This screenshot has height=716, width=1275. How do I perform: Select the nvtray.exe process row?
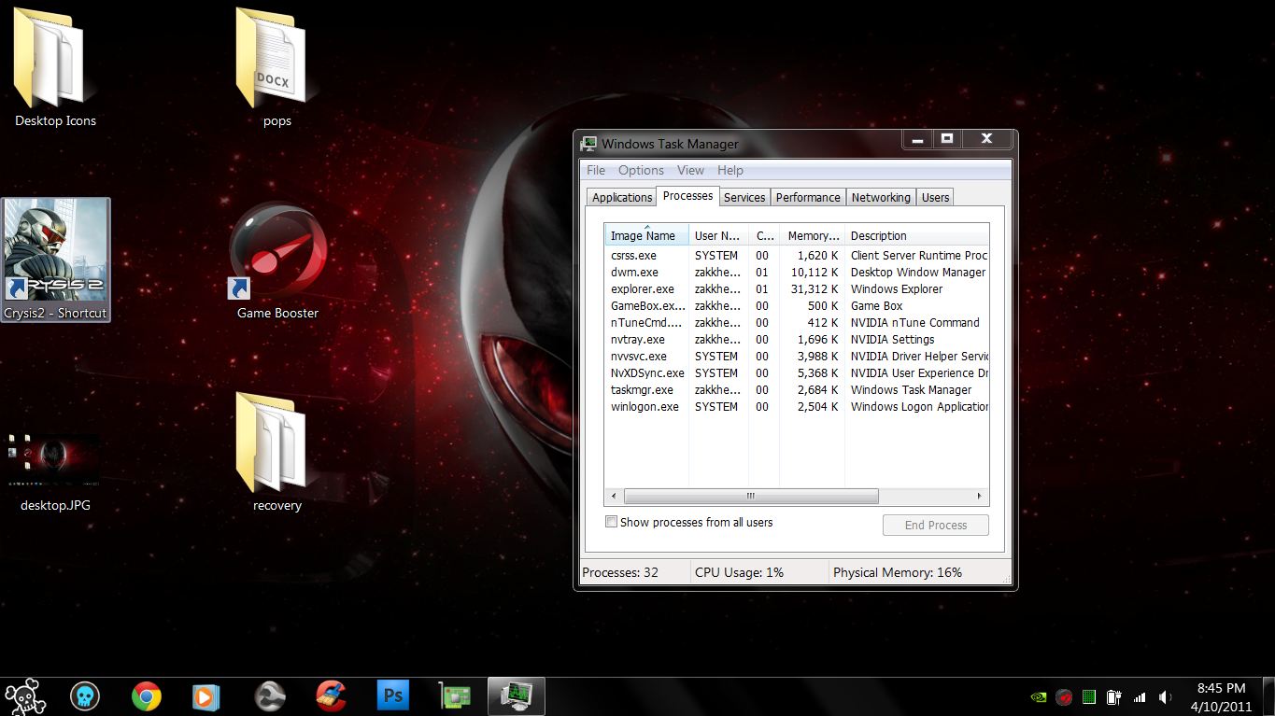click(797, 339)
